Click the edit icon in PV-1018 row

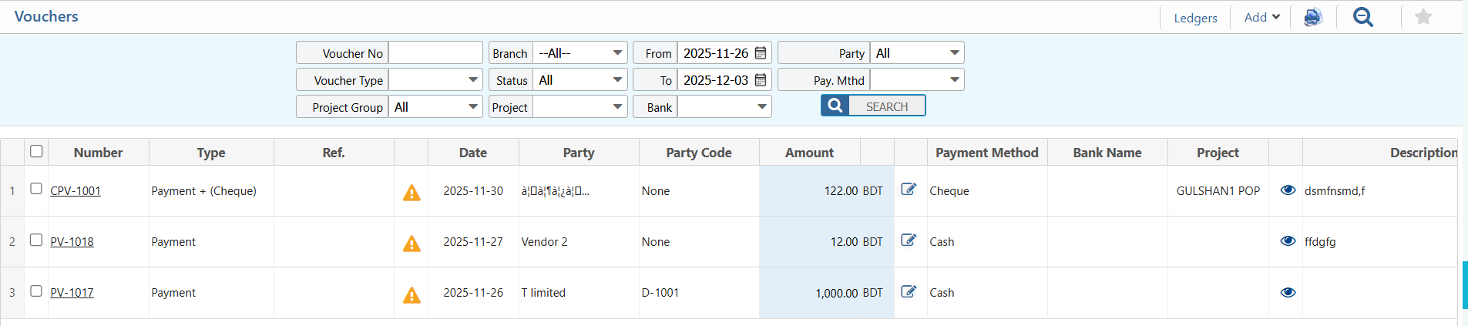click(909, 240)
